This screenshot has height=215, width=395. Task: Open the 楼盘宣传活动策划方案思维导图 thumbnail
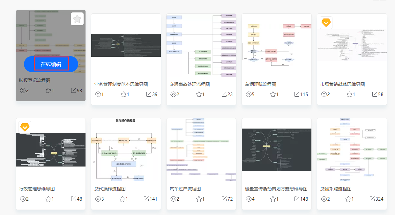277,150
